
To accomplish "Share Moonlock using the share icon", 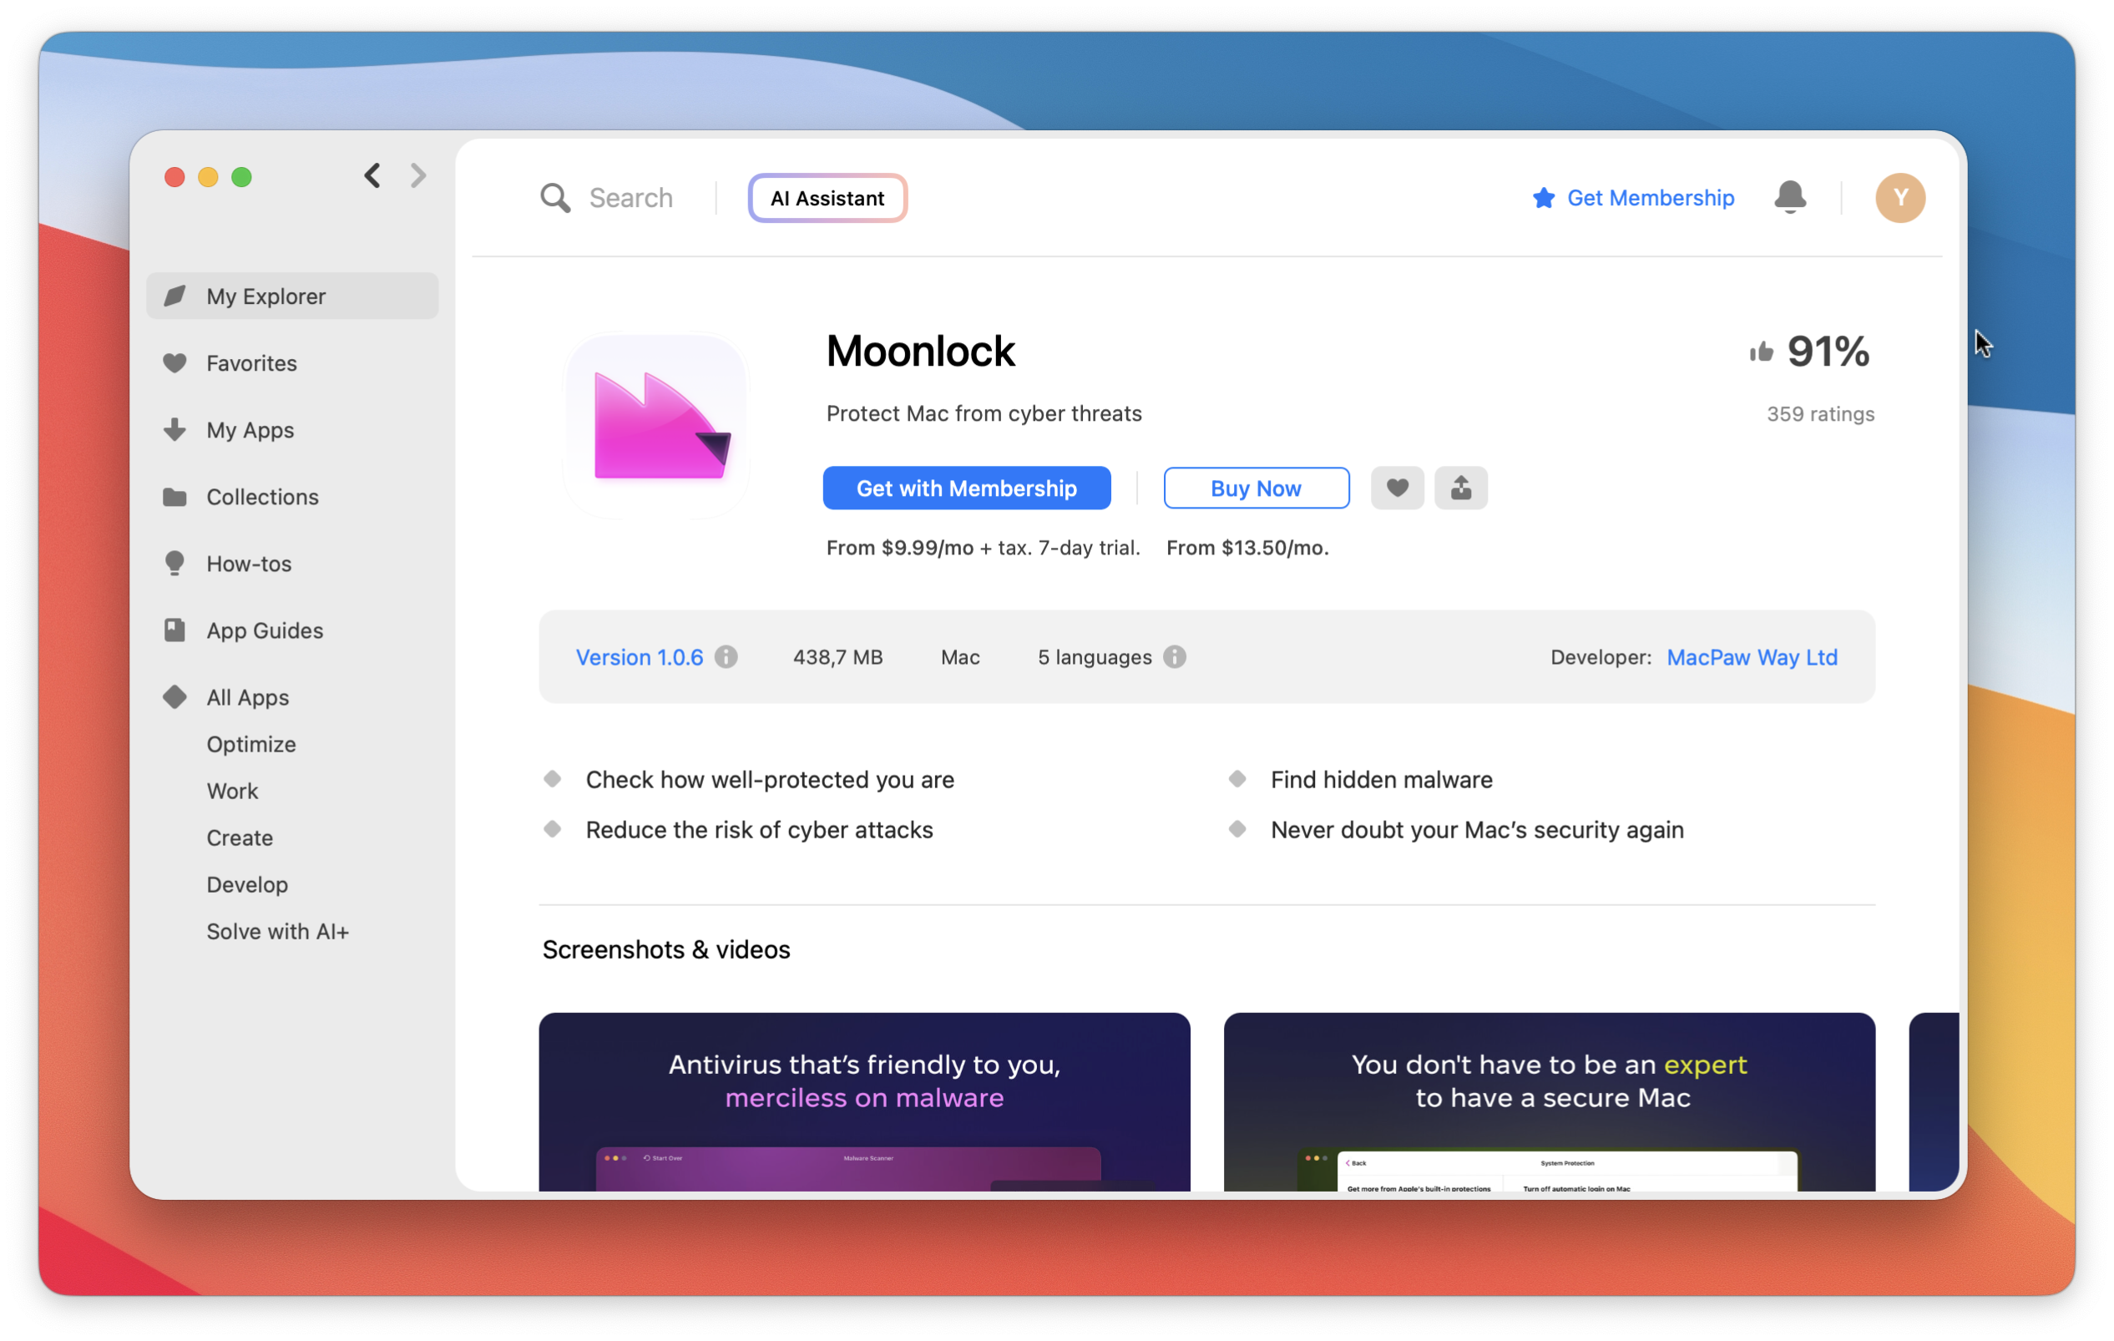I will [x=1461, y=488].
